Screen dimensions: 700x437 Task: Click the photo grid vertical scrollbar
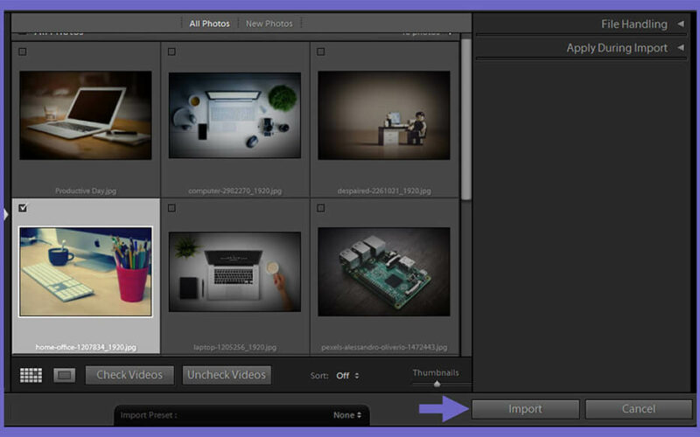pos(466,120)
